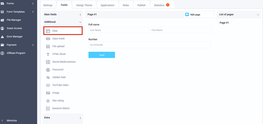Click the Last Name input field
Screen dimensions: 263x124
click(118, 30)
